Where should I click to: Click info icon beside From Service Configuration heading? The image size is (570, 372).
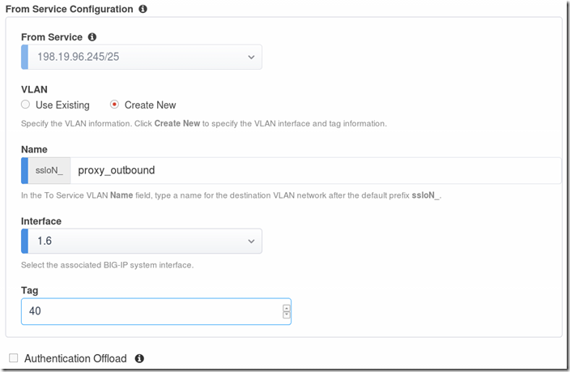143,9
